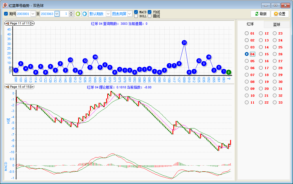Select red ball 29 radio
This screenshot has width=293, height=184.
click(275, 75)
